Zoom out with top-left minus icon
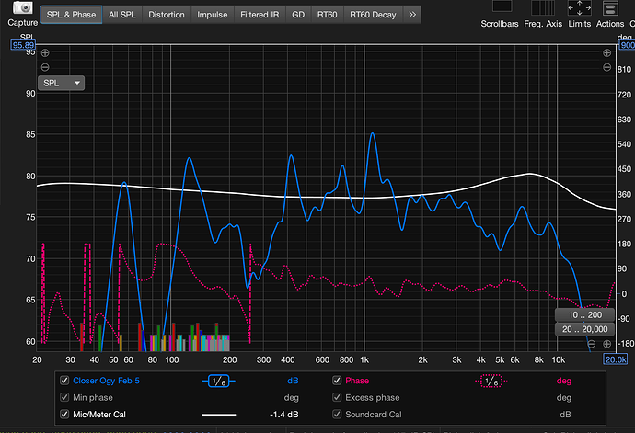The height and width of the screenshot is (433, 635). pos(45,67)
